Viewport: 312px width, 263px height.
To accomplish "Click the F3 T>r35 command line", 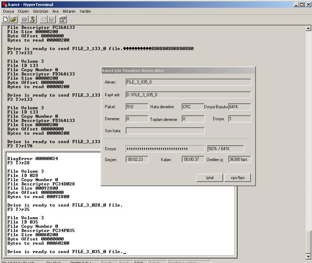I will coord(18,209).
